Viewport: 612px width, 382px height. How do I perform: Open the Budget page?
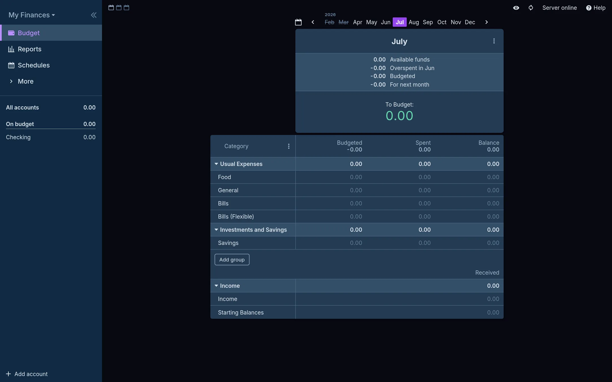pos(51,33)
